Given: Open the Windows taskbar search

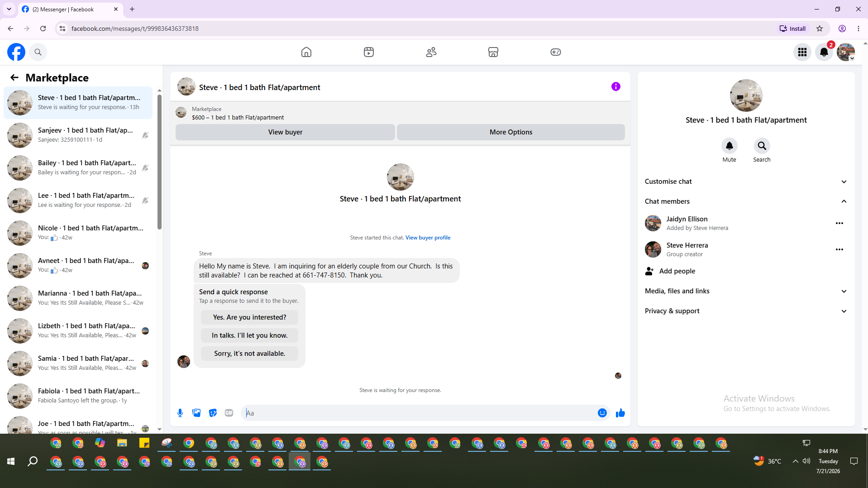Looking at the screenshot, I should [x=33, y=461].
